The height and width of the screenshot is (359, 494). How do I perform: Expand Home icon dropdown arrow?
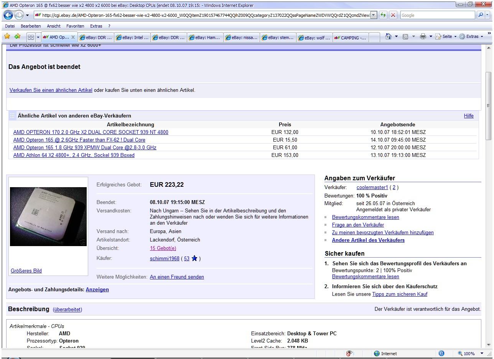(396, 37)
